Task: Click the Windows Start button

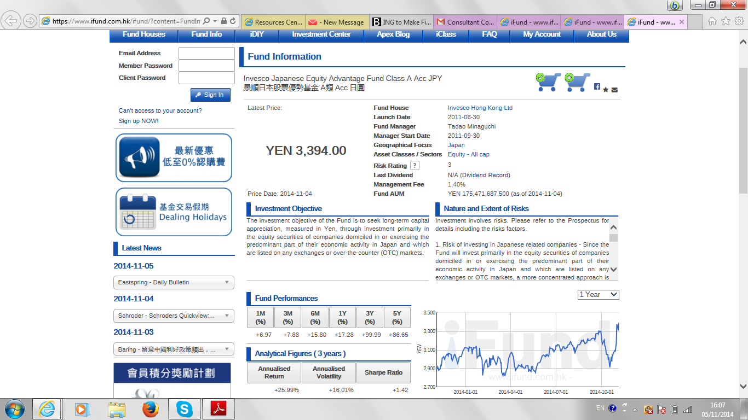Action: (x=15, y=409)
